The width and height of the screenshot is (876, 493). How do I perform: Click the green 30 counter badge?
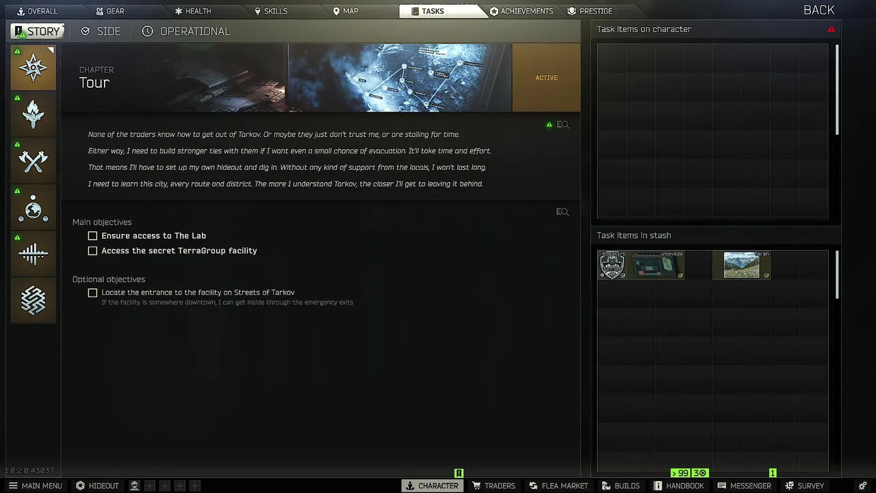(x=699, y=473)
